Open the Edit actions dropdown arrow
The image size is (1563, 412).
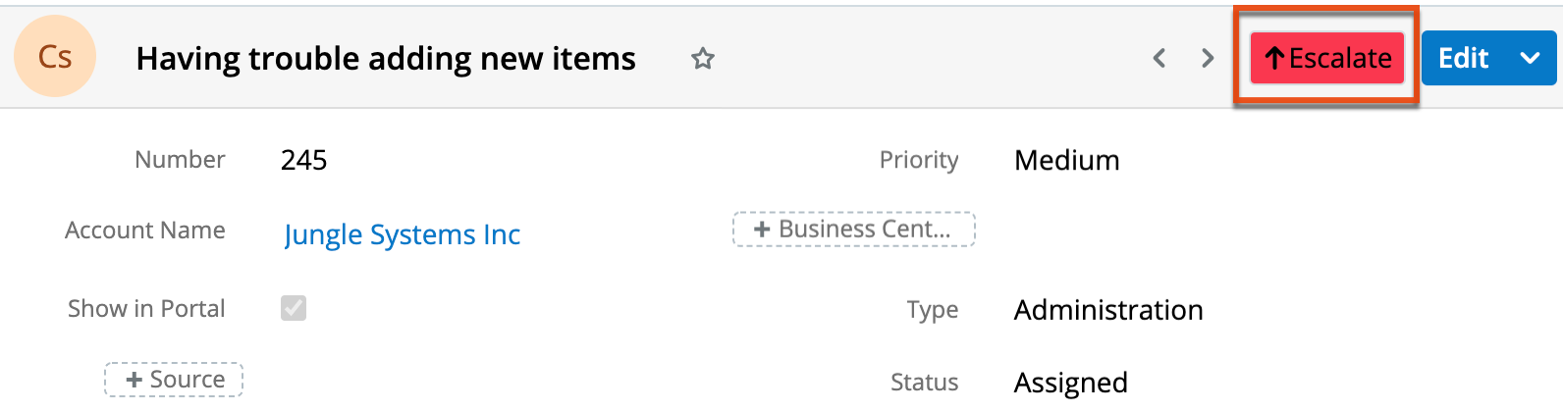tap(1530, 59)
